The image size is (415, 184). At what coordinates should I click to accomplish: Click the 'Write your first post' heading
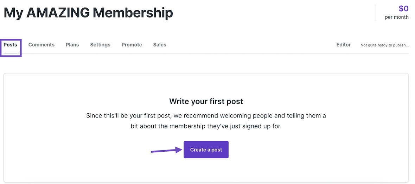(x=206, y=102)
